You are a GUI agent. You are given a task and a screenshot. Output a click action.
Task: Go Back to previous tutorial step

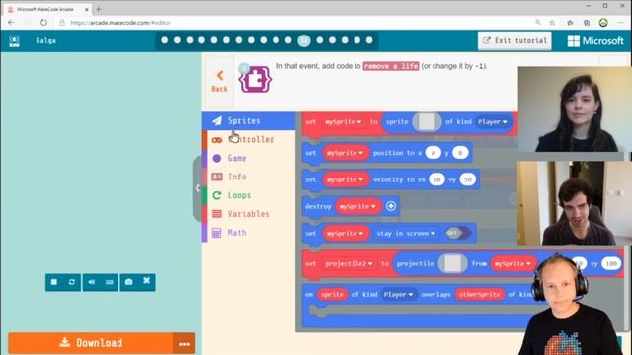pyautogui.click(x=219, y=81)
